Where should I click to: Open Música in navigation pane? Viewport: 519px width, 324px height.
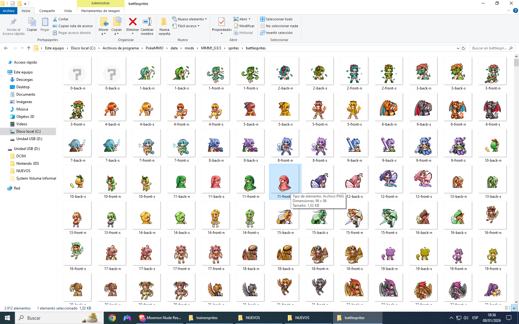[22, 109]
